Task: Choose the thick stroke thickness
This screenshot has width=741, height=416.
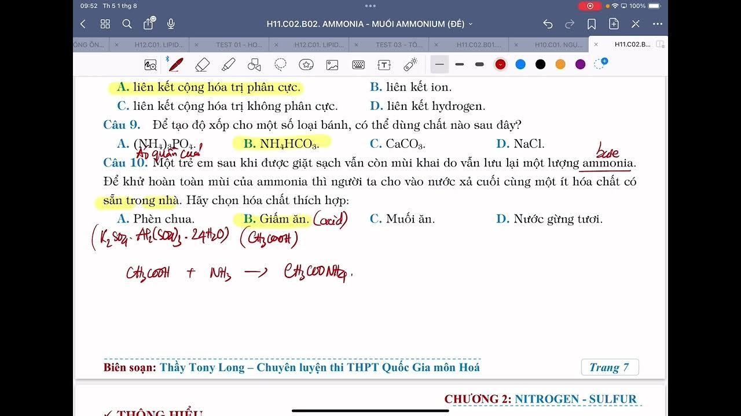Action: tap(479, 64)
